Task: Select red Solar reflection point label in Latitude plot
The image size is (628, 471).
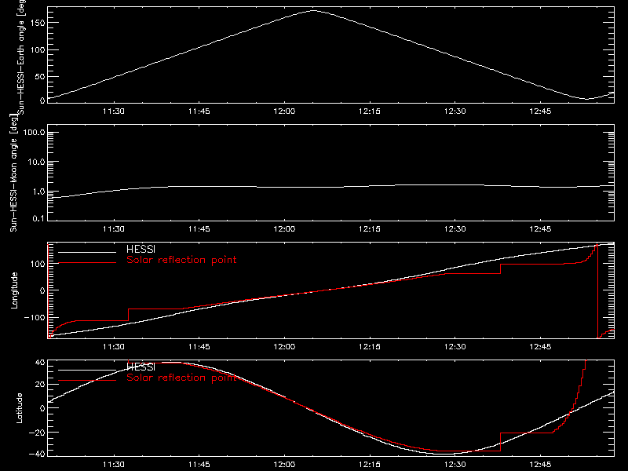Action: click(x=181, y=378)
